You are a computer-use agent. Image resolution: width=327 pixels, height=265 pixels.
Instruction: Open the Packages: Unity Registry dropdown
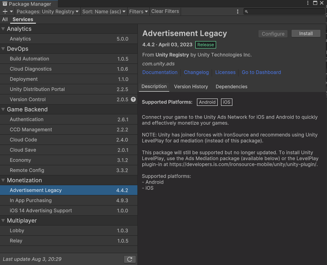click(48, 12)
